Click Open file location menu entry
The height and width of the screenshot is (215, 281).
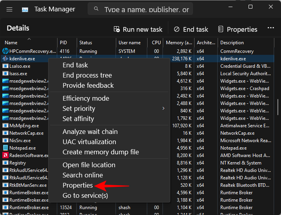pos(89,165)
